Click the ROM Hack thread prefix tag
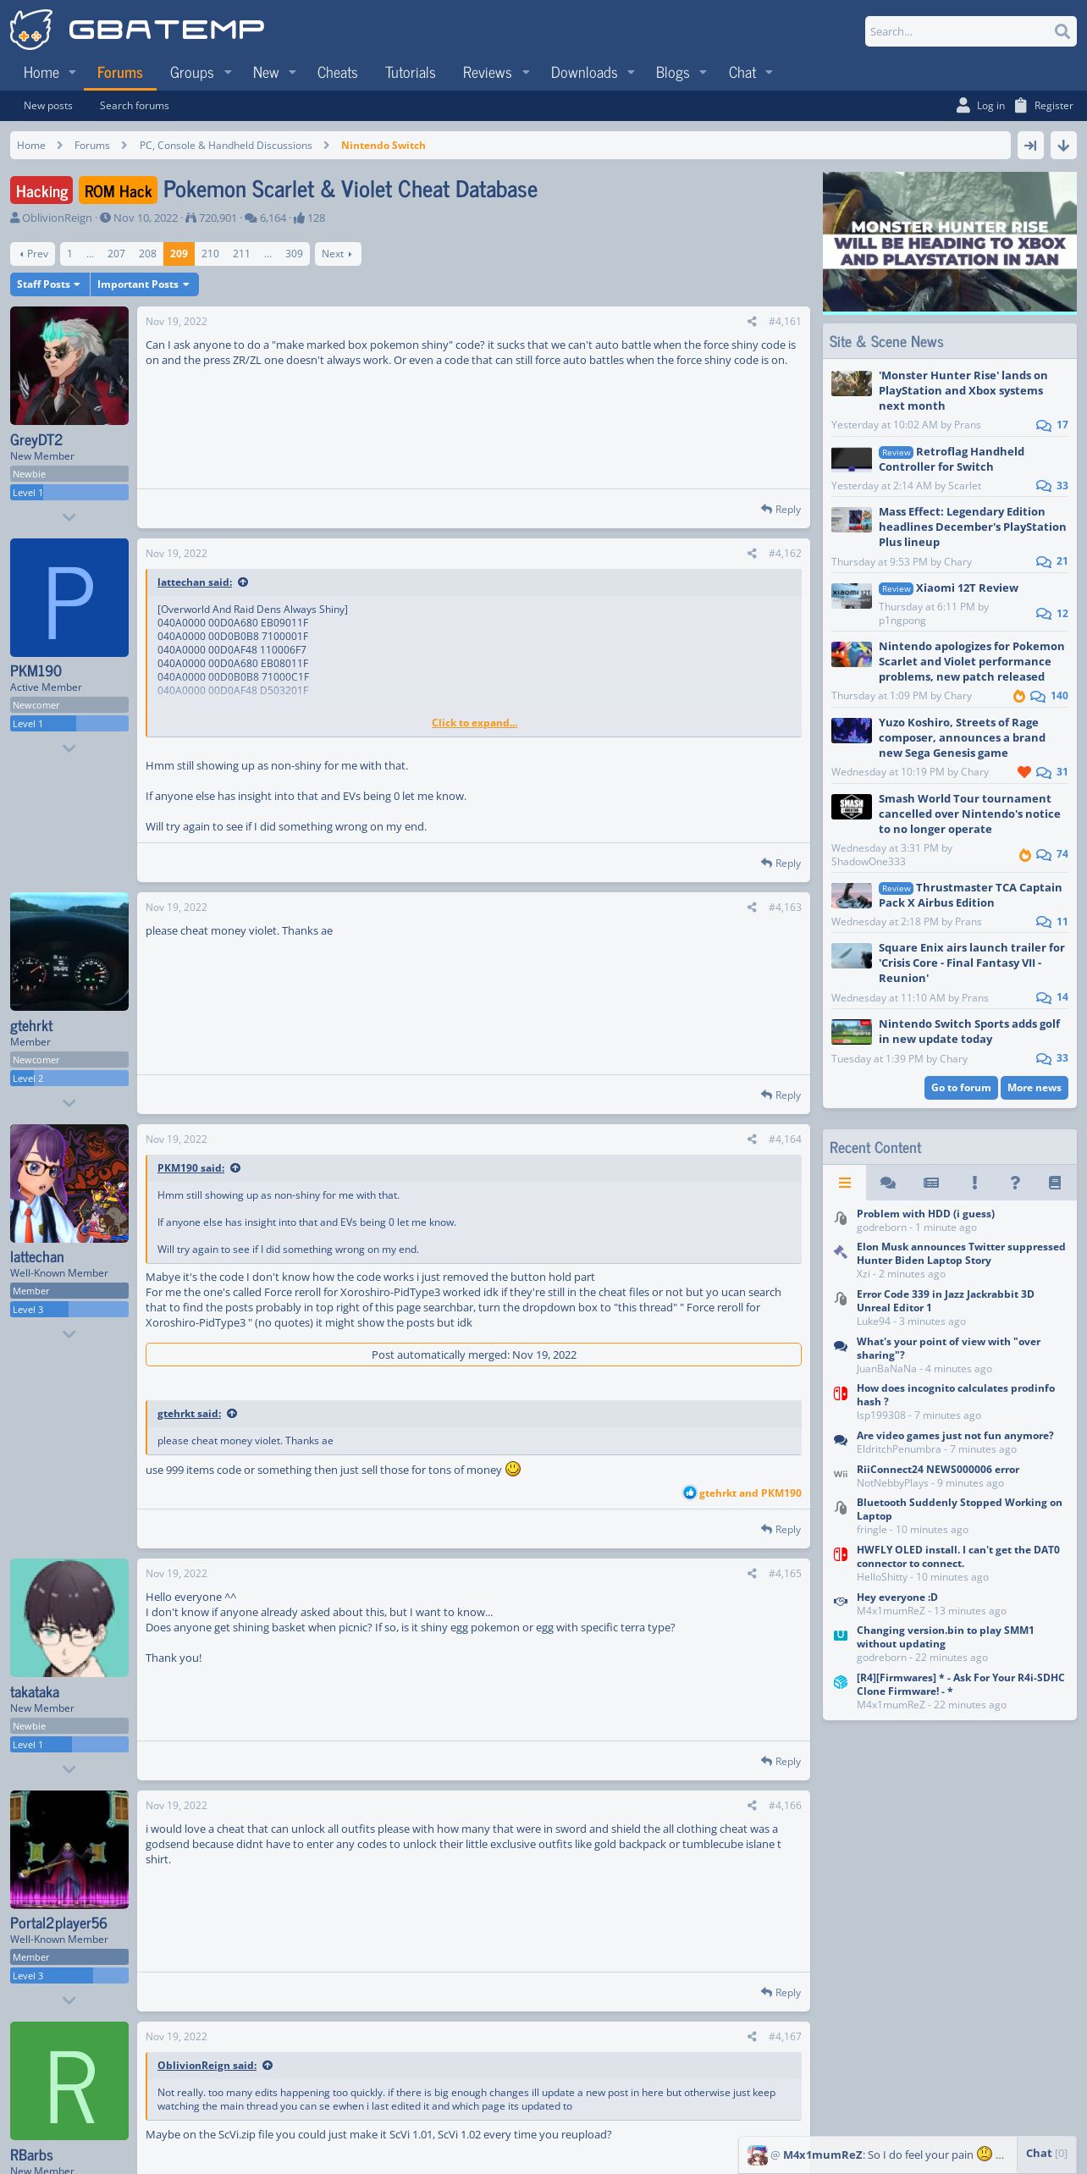 (119, 191)
